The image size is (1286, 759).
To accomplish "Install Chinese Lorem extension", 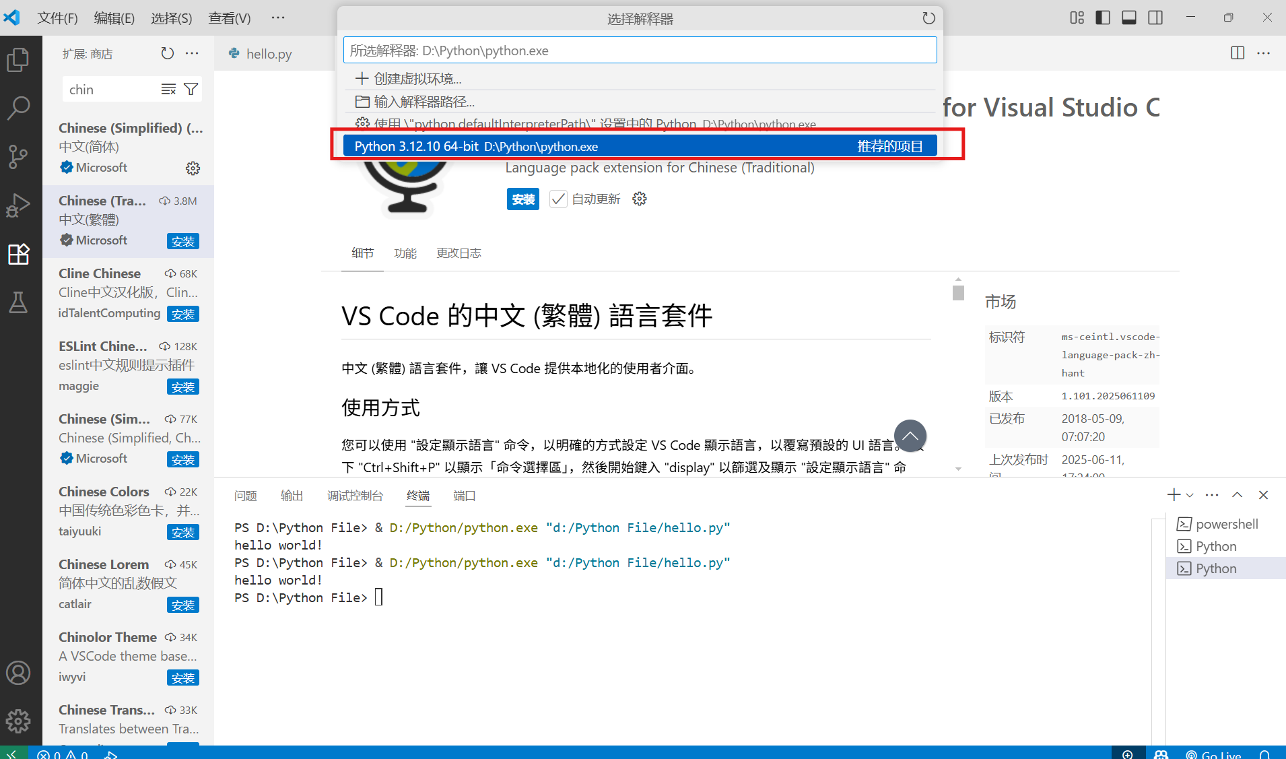I will (x=183, y=605).
